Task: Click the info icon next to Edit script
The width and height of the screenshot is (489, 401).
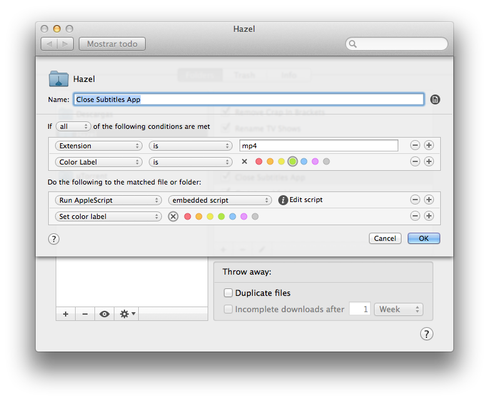Action: [283, 200]
